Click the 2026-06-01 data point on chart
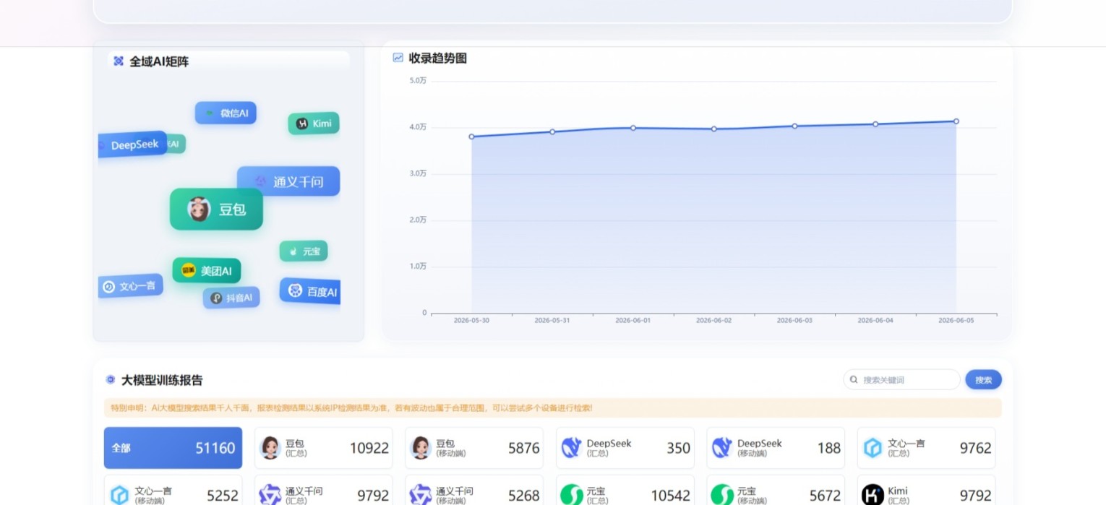Viewport: 1106px width, 505px height. coord(633,128)
